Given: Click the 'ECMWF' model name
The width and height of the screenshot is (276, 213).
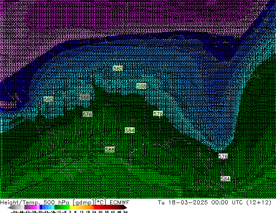Looking at the screenshot, I should (x=120, y=203).
